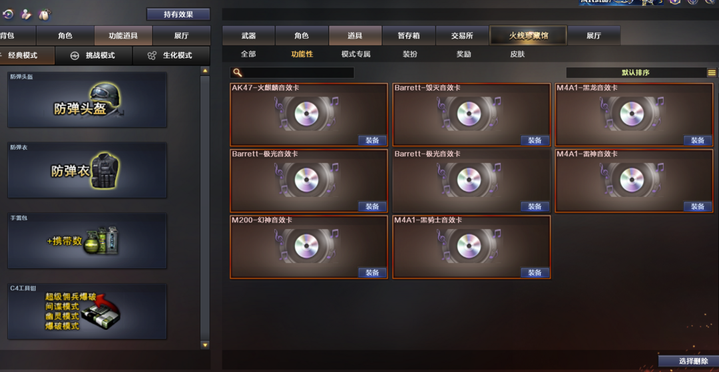Click the search magnifier icon
Viewport: 719px width, 372px height.
pos(237,73)
